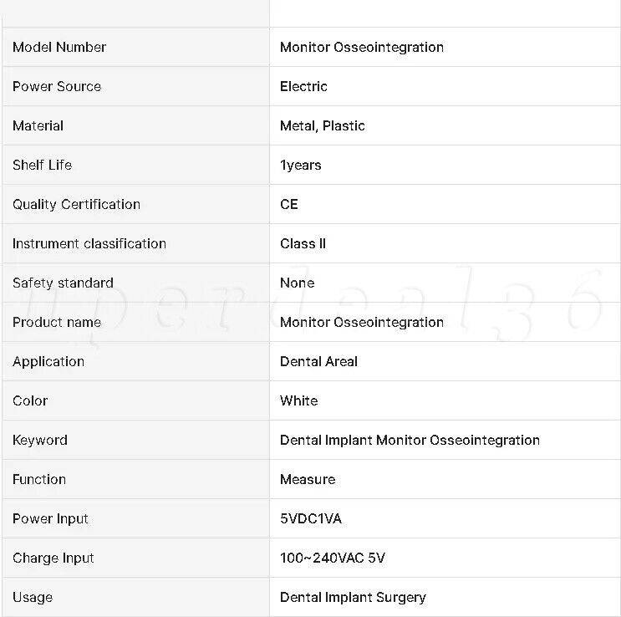Click Dental Implant Monitor Osseointegration keyword text
Image resolution: width=621 pixels, height=617 pixels.
410,440
